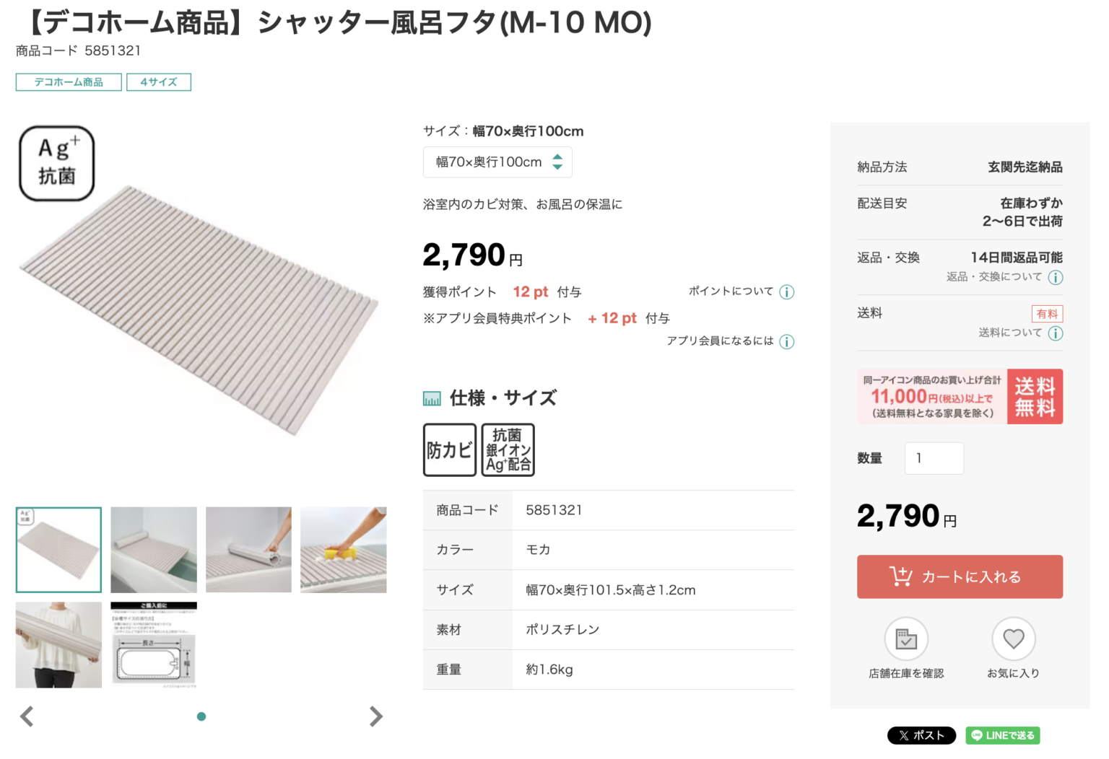This screenshot has height=759, width=1109.
Task: Click the 数量 quantity input field
Action: (934, 457)
